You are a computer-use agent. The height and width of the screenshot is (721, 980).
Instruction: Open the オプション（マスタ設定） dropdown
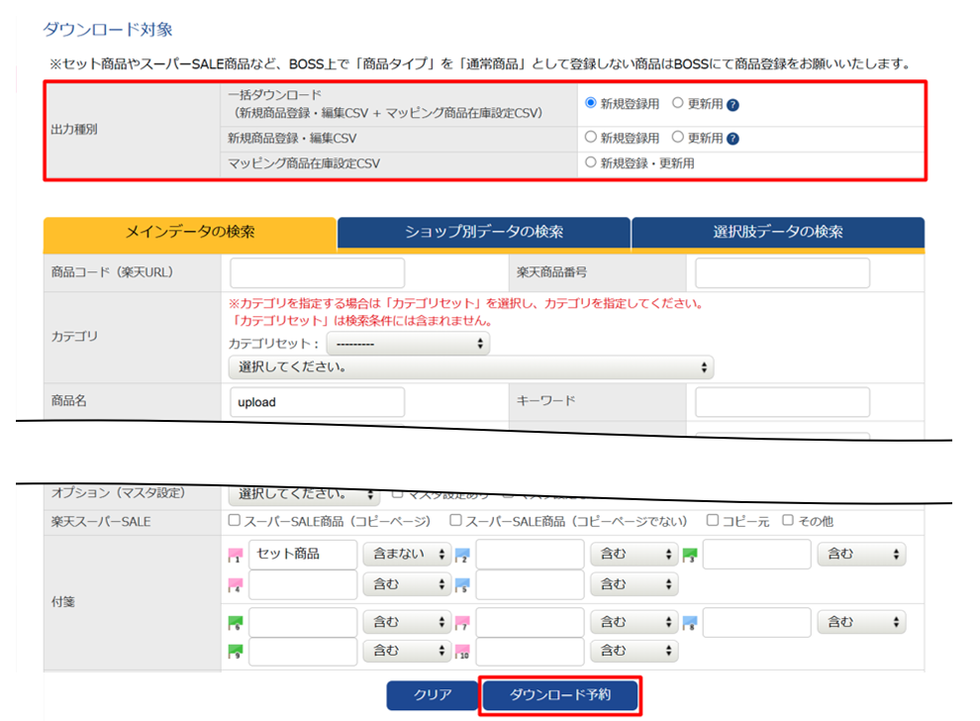304,494
